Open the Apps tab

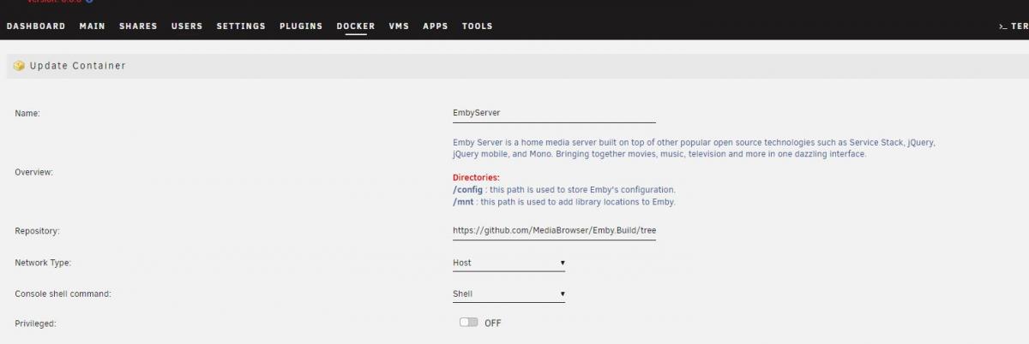(x=436, y=27)
